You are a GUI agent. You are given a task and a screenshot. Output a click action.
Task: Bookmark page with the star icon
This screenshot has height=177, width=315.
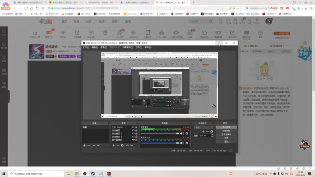(x=43, y=8)
